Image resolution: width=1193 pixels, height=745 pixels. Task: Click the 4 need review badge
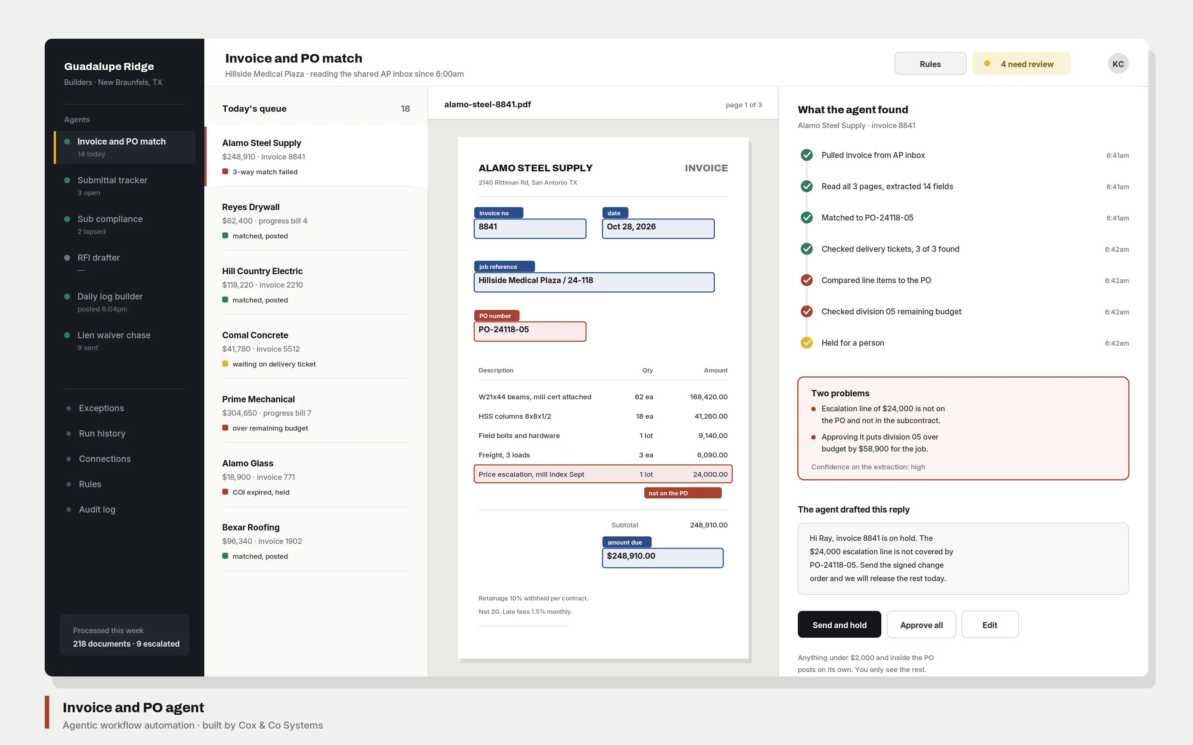click(1021, 64)
